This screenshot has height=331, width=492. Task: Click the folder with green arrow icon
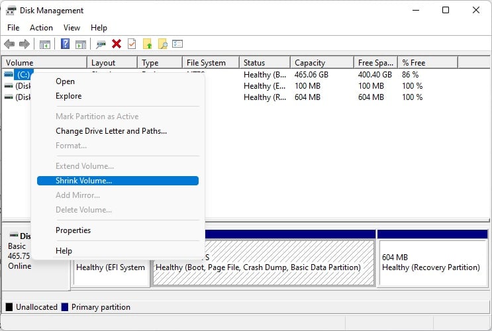[x=147, y=44]
